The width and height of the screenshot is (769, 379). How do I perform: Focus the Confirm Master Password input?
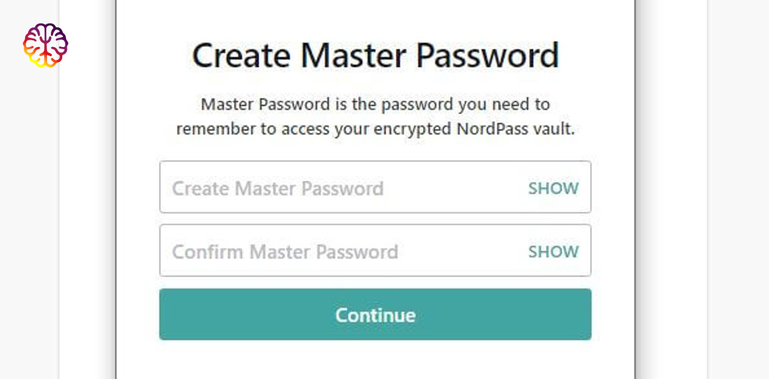pos(375,250)
